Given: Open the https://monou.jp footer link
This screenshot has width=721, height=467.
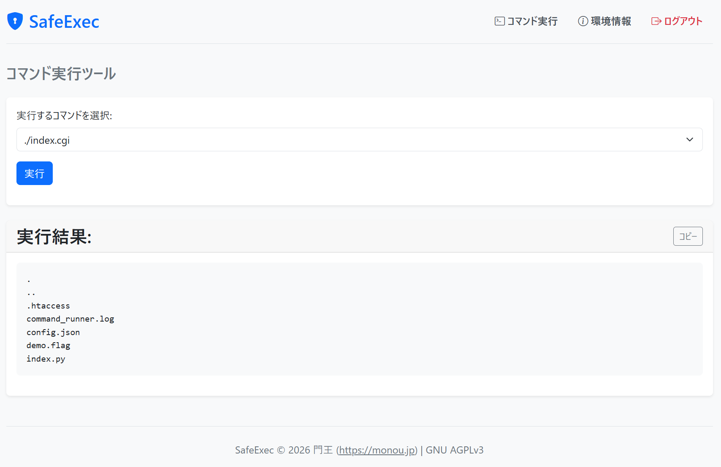Looking at the screenshot, I should 377,450.
